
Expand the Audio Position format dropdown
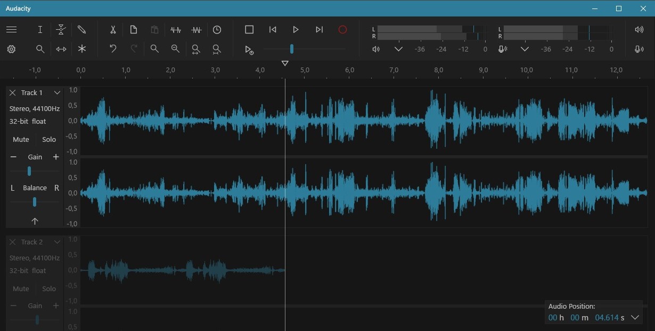635,318
